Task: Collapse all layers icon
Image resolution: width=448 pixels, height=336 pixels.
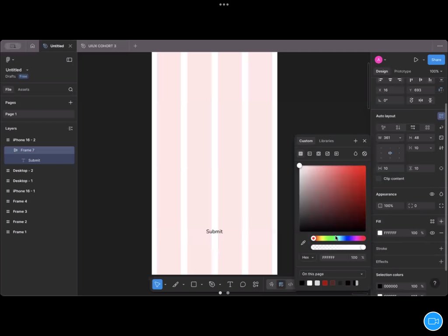Action: 70,129
